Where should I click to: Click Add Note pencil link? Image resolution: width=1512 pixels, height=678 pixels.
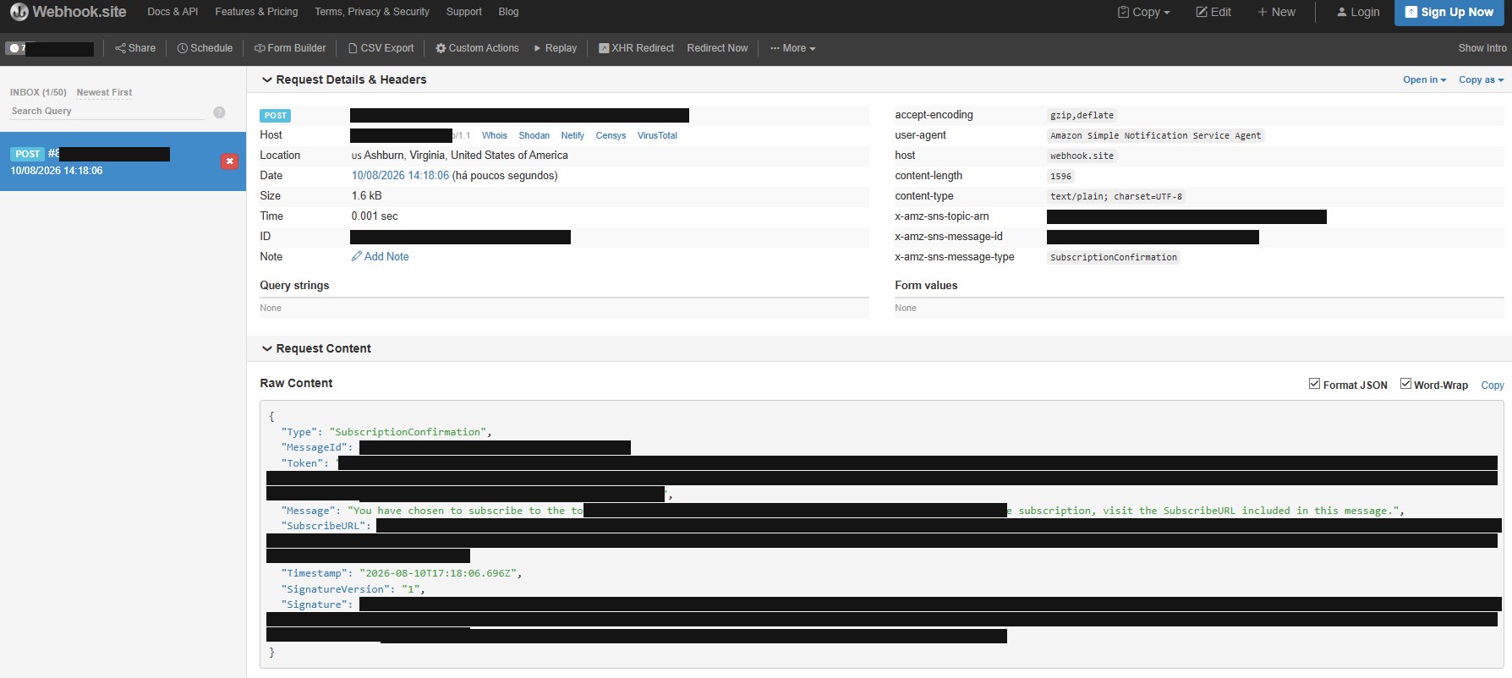pos(381,257)
